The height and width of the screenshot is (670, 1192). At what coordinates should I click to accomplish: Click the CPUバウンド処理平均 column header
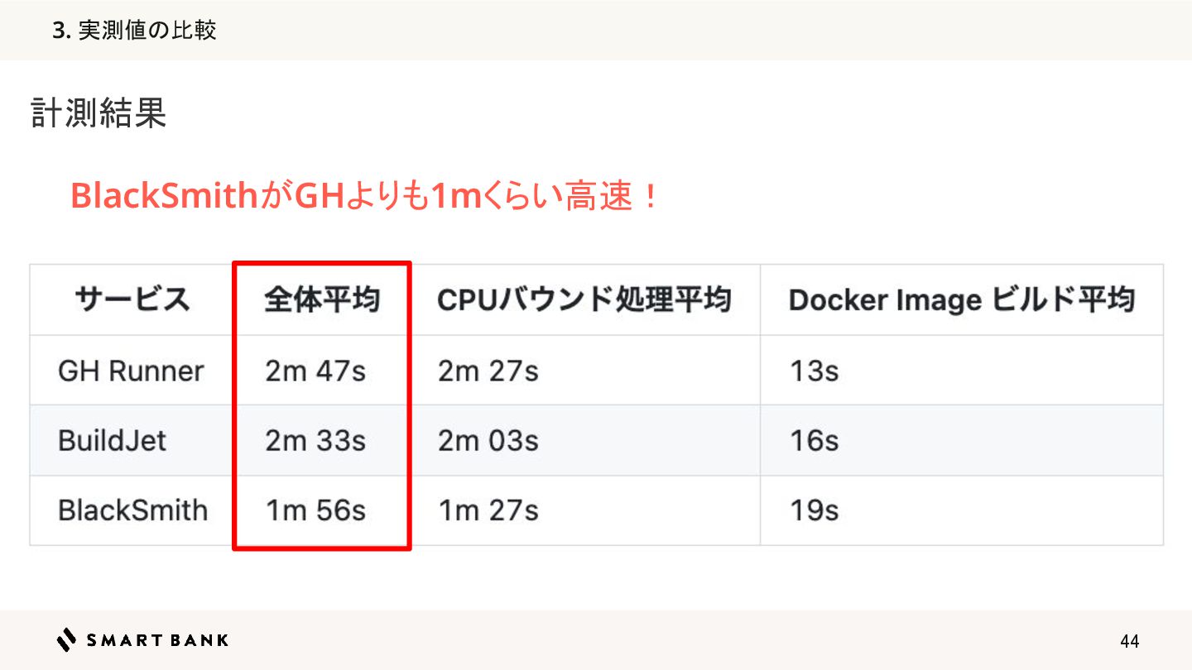[x=584, y=299]
